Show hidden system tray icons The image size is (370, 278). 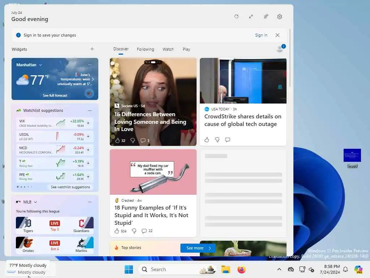click(279, 269)
